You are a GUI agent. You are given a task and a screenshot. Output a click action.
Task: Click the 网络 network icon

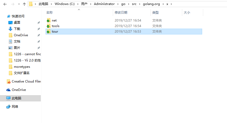[x=8, y=107]
